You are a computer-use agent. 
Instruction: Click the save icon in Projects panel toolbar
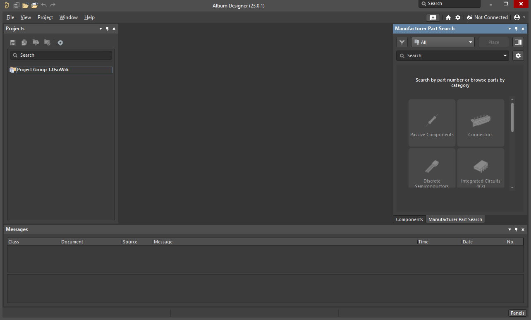click(x=13, y=43)
